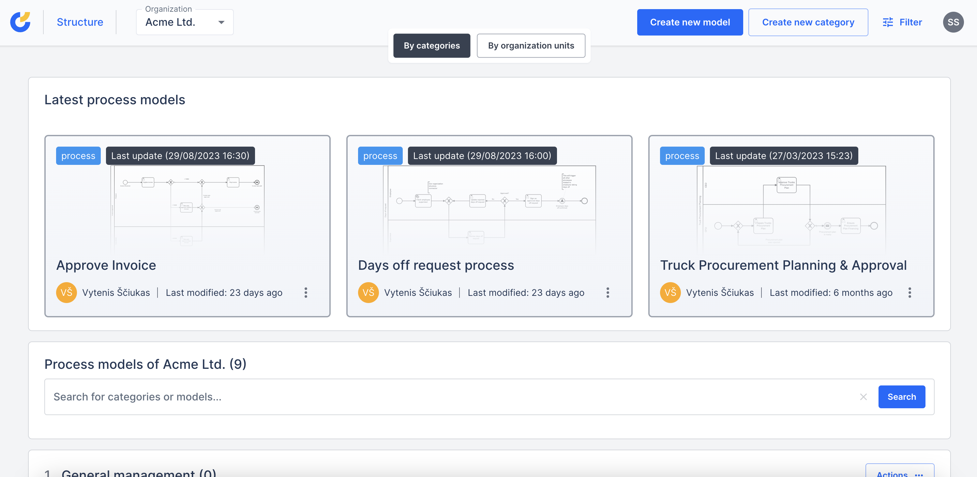This screenshot has height=477, width=977.
Task: Switch to By organization units view
Action: pyautogui.click(x=531, y=46)
